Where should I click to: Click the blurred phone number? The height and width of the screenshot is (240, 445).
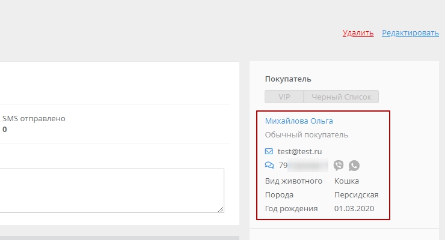pyautogui.click(x=304, y=166)
